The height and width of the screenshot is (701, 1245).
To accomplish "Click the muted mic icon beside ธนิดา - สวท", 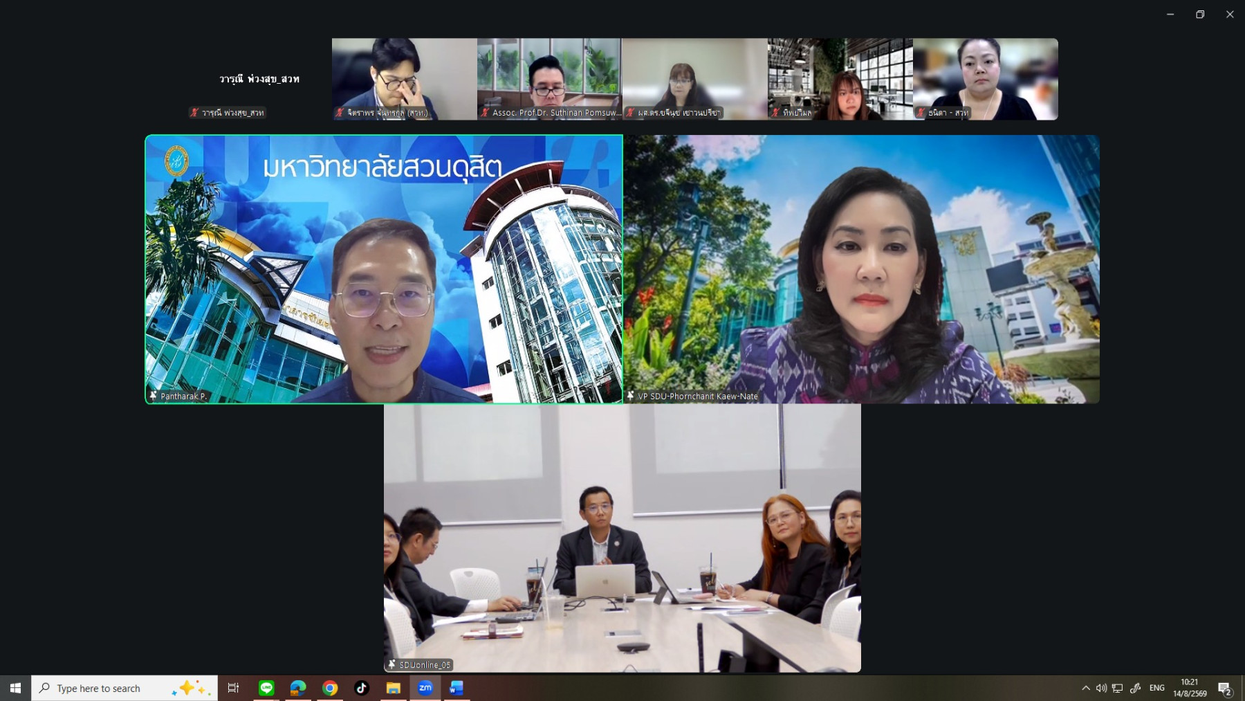I will pyautogui.click(x=921, y=112).
